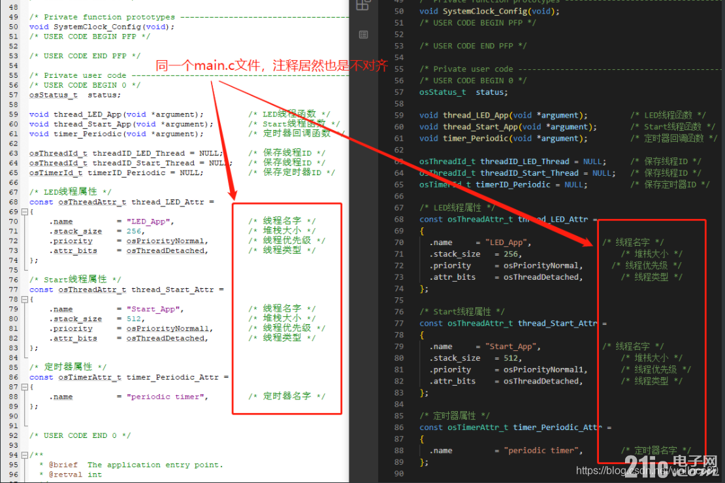Click "USER CODE BEGIN PFP" comment in the dark editor
725x483 pixels.
pos(477,23)
